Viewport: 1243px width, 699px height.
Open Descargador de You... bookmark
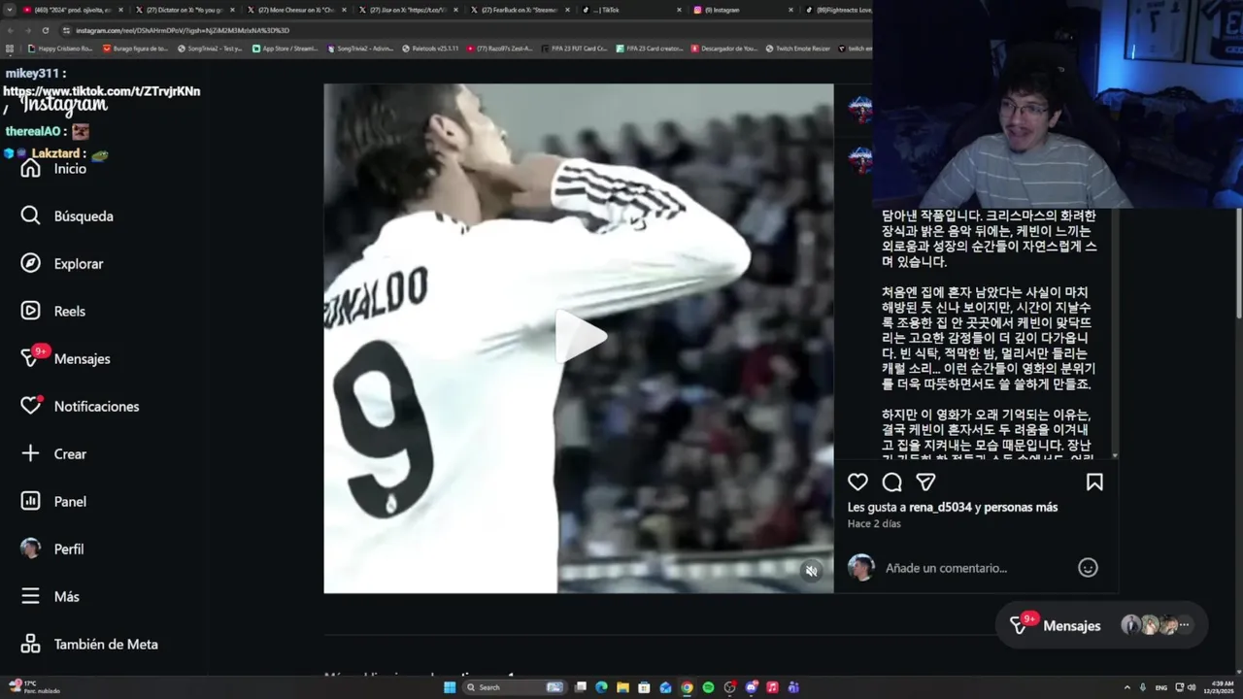click(724, 49)
